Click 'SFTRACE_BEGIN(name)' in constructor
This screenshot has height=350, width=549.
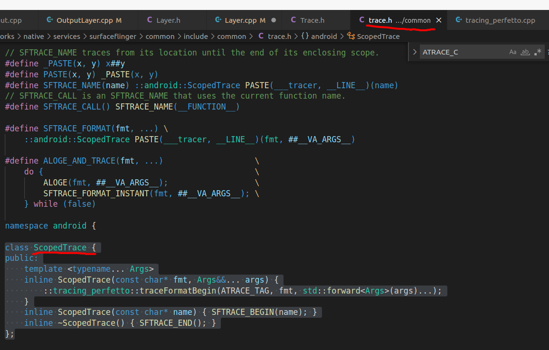tap(259, 312)
